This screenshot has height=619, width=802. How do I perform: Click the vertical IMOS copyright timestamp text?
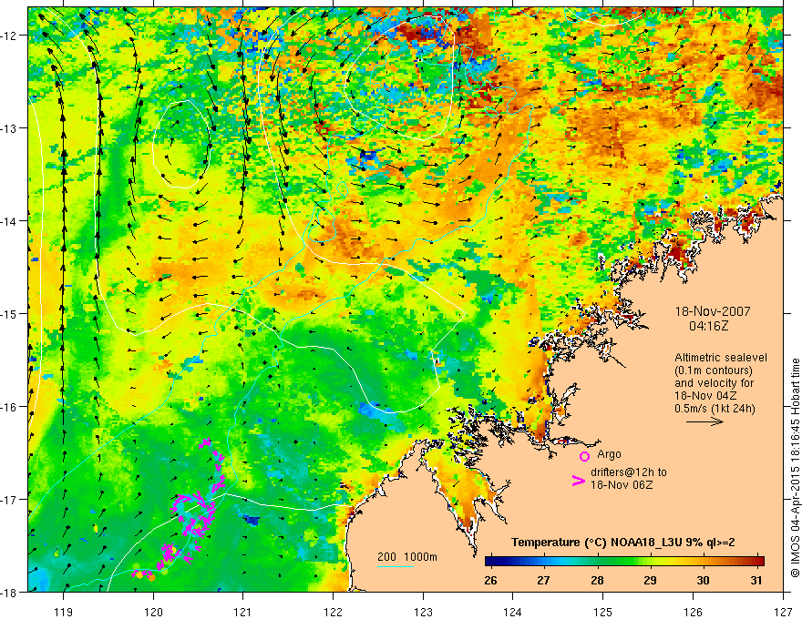tap(795, 467)
